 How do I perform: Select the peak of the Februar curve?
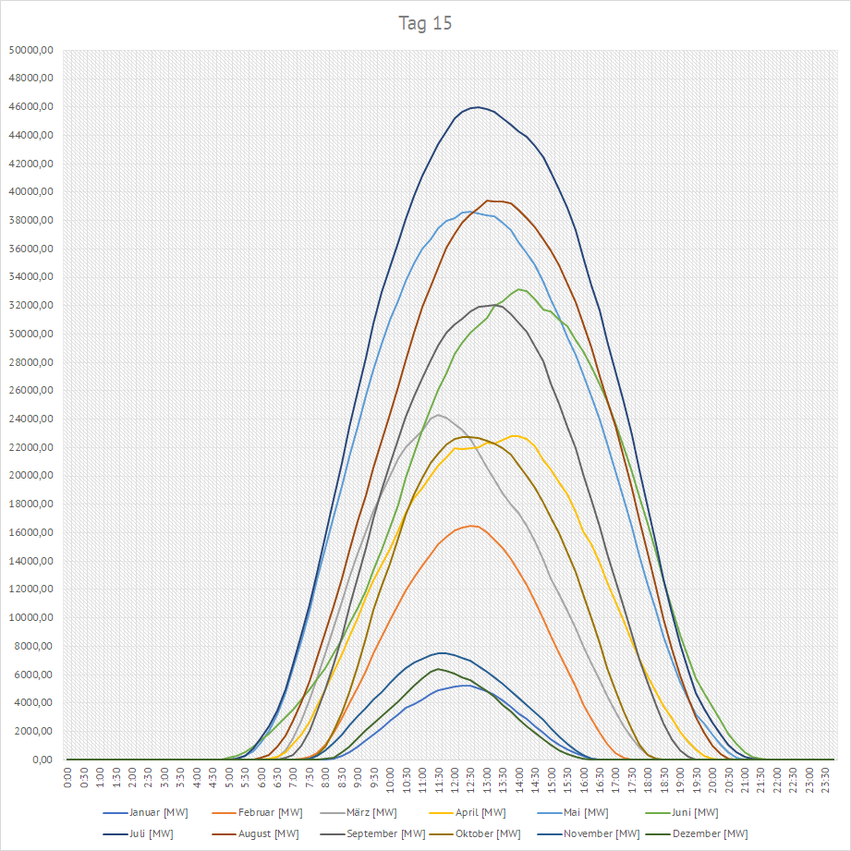[471, 526]
